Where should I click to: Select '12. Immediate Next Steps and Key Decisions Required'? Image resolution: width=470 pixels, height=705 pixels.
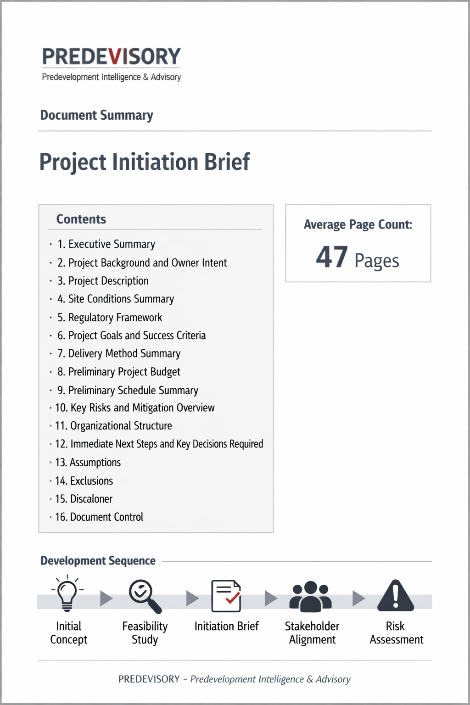(159, 444)
